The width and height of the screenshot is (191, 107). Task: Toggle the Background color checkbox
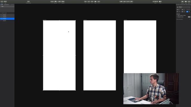pos(177,17)
